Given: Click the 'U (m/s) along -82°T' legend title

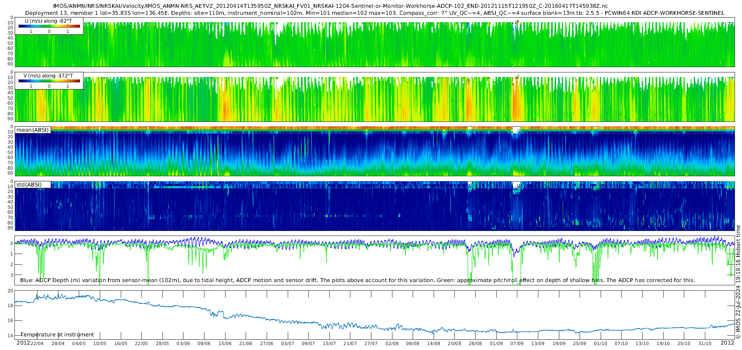Looking at the screenshot, I should (x=48, y=21).
